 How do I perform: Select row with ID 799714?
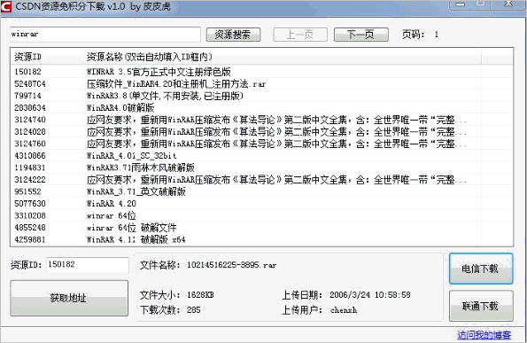click(262, 96)
